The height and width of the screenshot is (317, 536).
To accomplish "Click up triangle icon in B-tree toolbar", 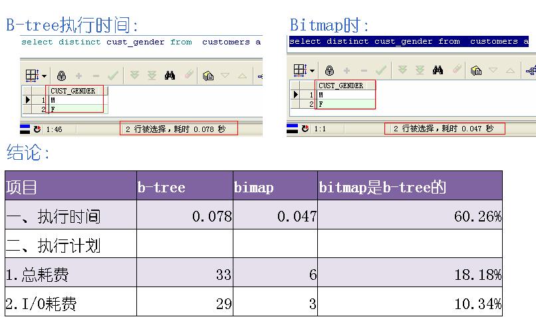I will [242, 76].
